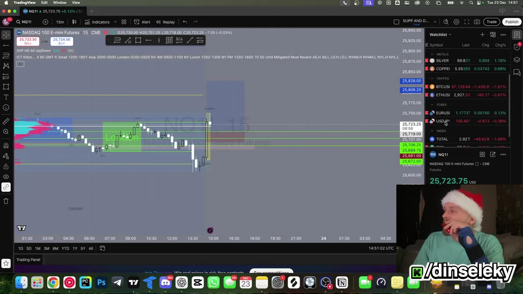Delete drawings with the trash icon
The width and height of the screenshot is (523, 294).
[x=6, y=201]
